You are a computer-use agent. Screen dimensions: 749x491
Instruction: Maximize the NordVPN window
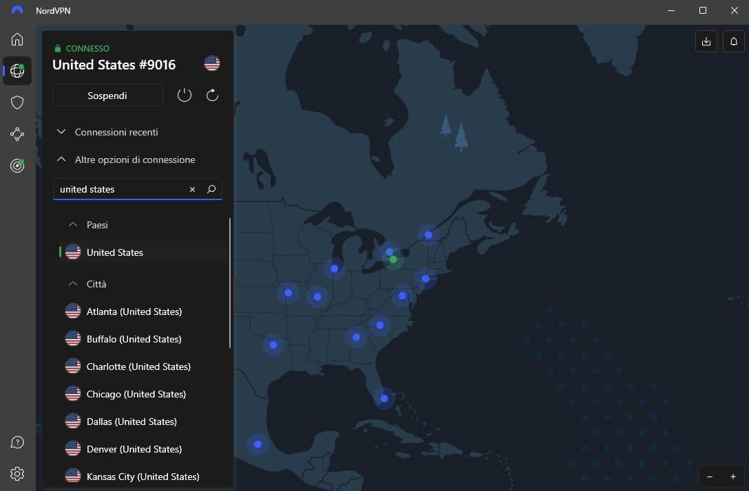[703, 10]
